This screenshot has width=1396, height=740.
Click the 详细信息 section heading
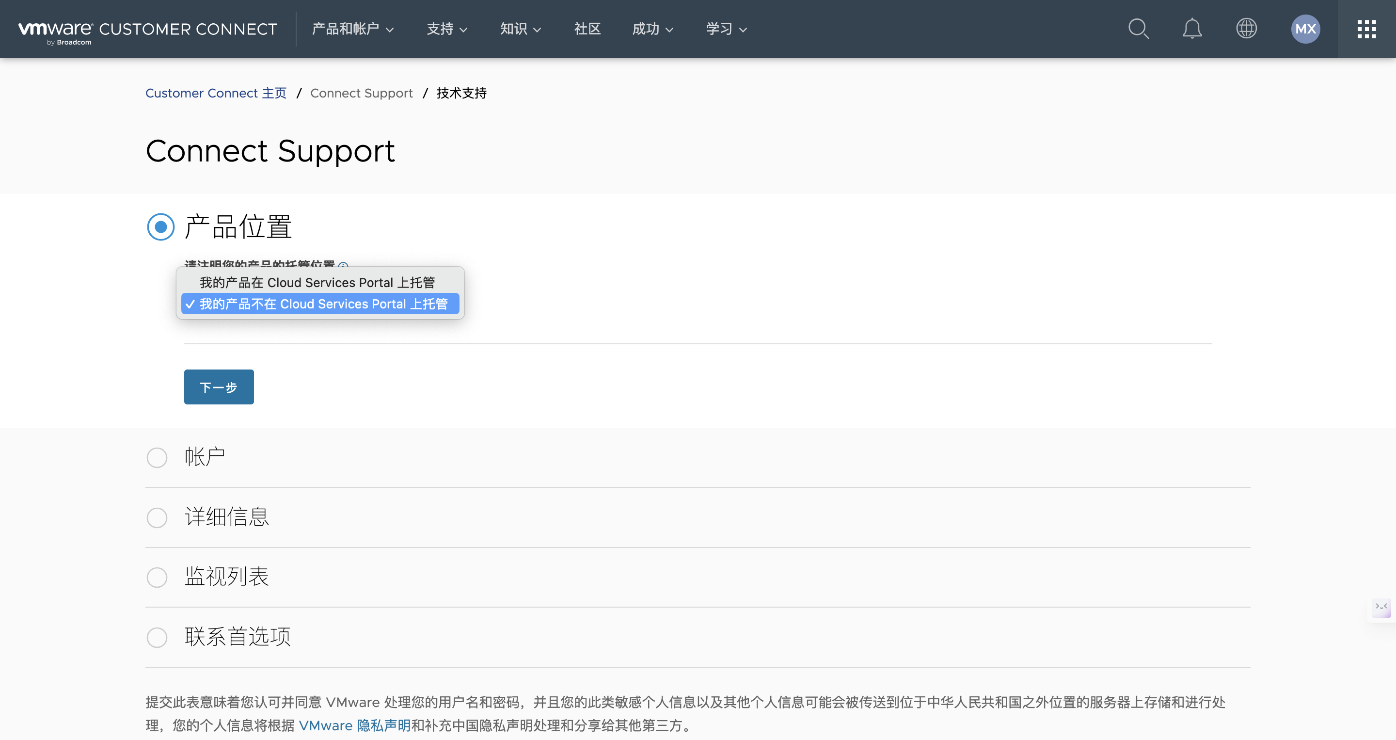[226, 516]
